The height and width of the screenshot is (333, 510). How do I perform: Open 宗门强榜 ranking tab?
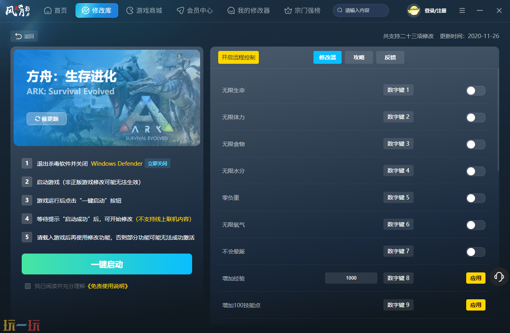pos(302,10)
